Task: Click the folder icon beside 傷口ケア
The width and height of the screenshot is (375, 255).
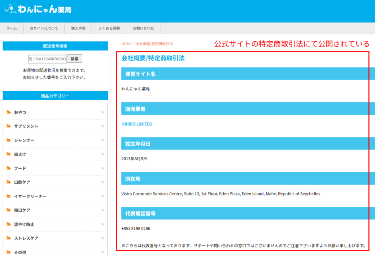Action: pos(9,210)
